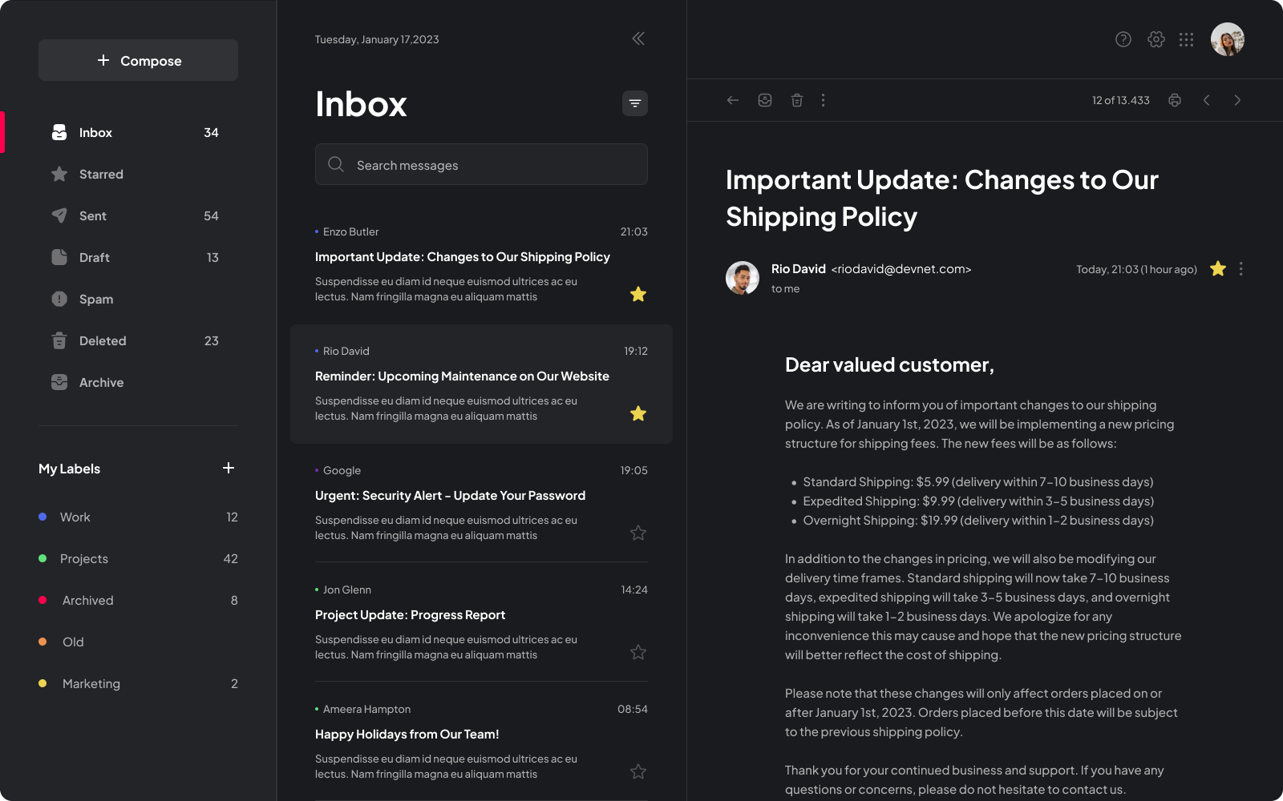Star the Google security alert email
The image size is (1283, 801).
coord(638,532)
